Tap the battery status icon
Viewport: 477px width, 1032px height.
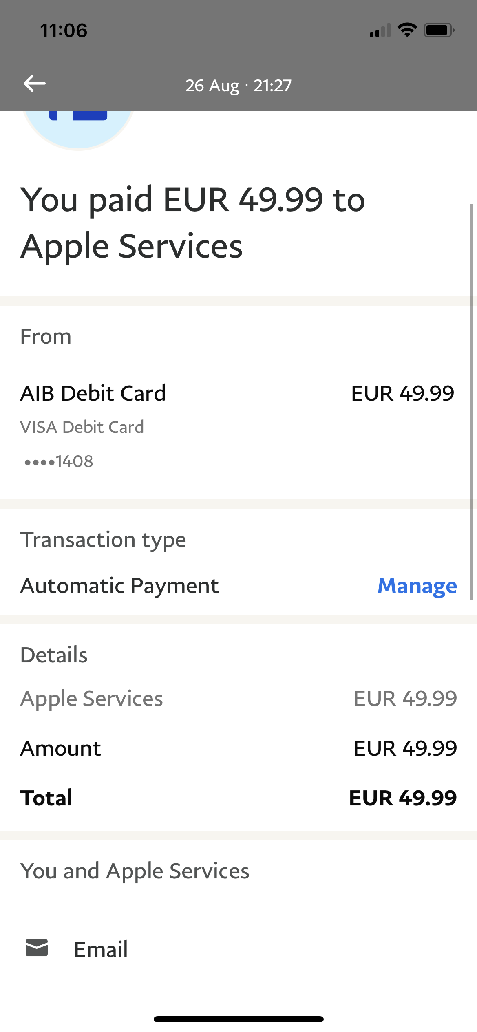pyautogui.click(x=439, y=30)
